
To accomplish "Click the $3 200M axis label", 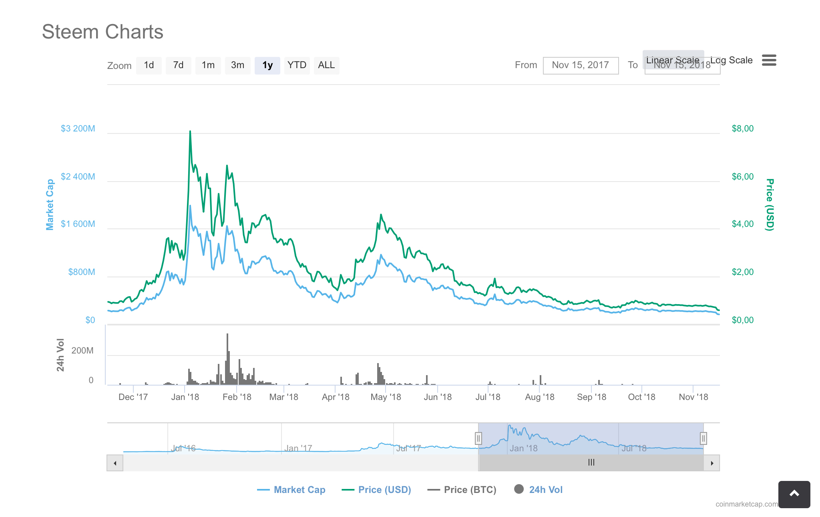I will click(78, 129).
